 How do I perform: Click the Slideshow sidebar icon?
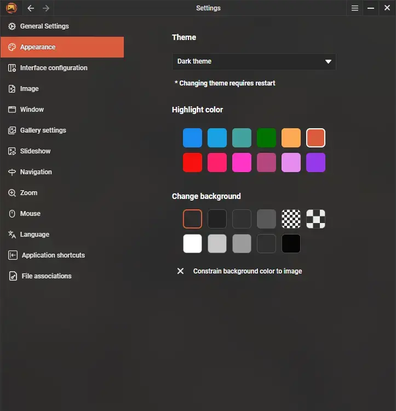[12, 151]
